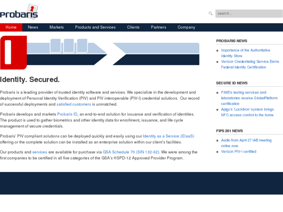Go to the Clients page
Image resolution: width=283 pixels, height=212 pixels.
point(133,27)
